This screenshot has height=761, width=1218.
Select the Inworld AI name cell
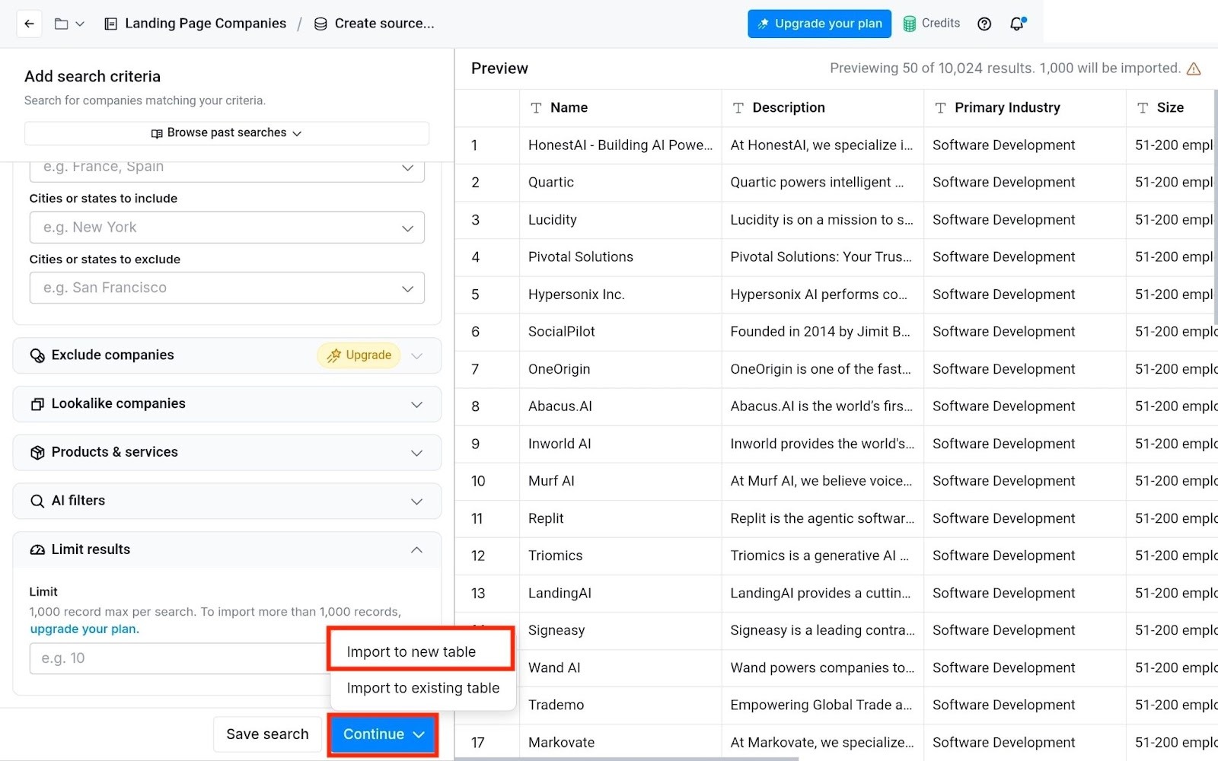tap(620, 444)
